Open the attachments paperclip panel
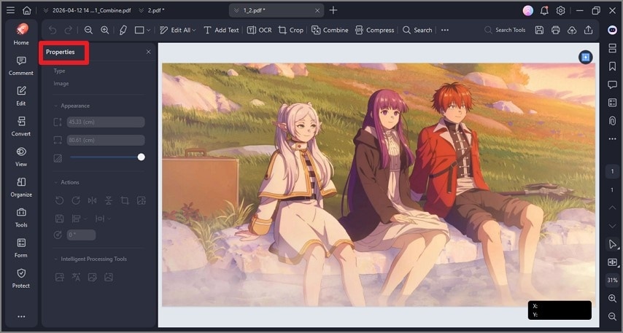623x333 pixels. (x=612, y=120)
